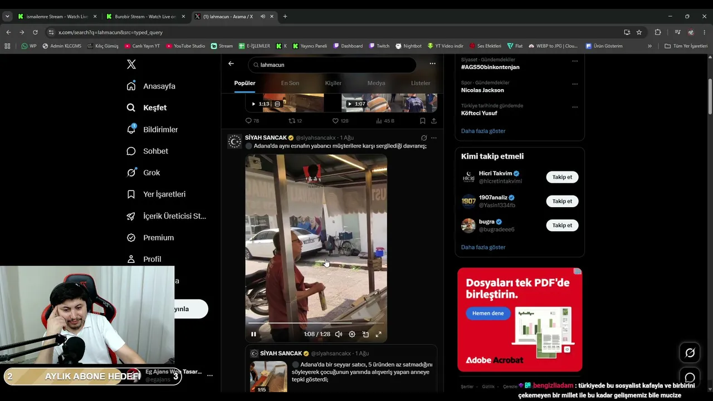Click the Grok icon on SİYAH SANCAK tweet
713x401 pixels.
coord(424,138)
